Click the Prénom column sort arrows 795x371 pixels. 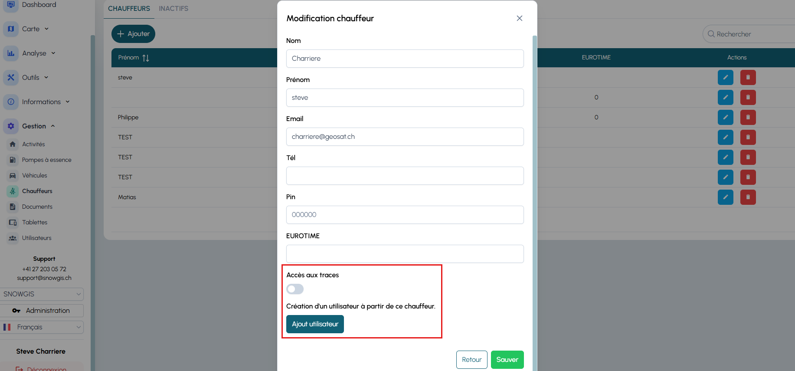click(x=146, y=58)
